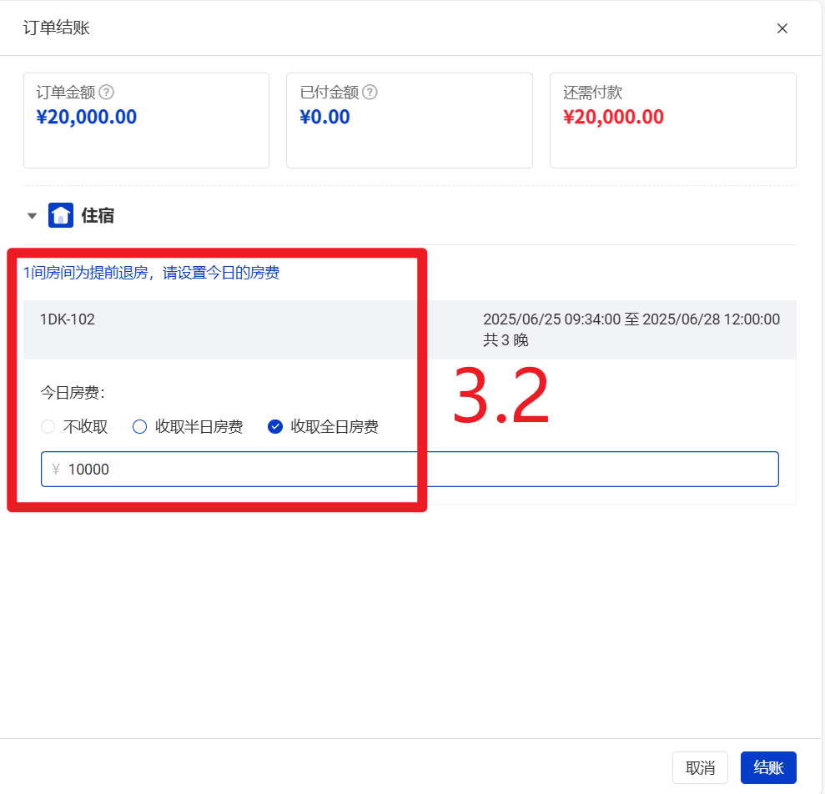Click the ¥0.00 paid amount value
The width and height of the screenshot is (825, 794).
point(324,117)
